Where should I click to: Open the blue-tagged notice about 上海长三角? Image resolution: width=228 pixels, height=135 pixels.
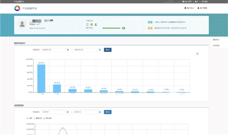click(171, 22)
